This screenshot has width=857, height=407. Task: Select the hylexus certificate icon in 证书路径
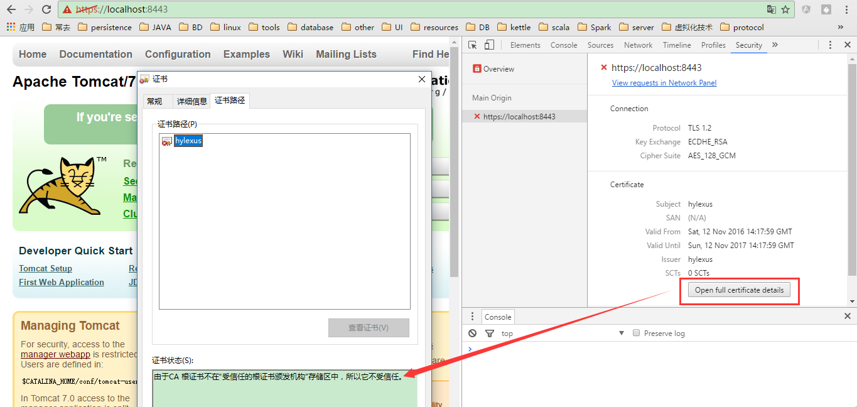tap(168, 141)
